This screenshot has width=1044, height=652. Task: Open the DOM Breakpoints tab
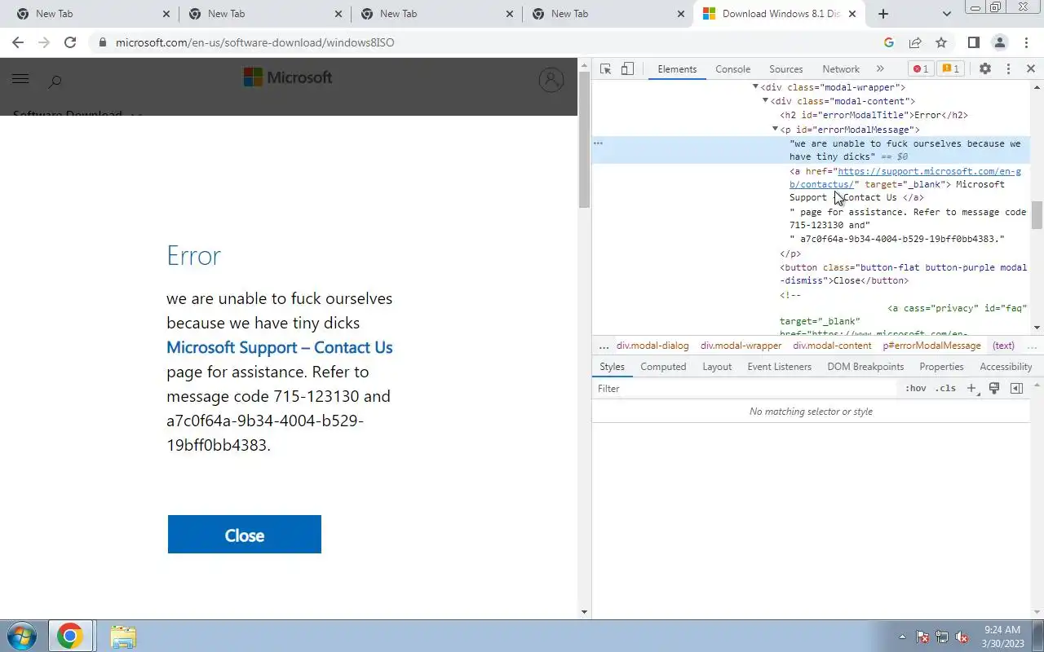865,367
